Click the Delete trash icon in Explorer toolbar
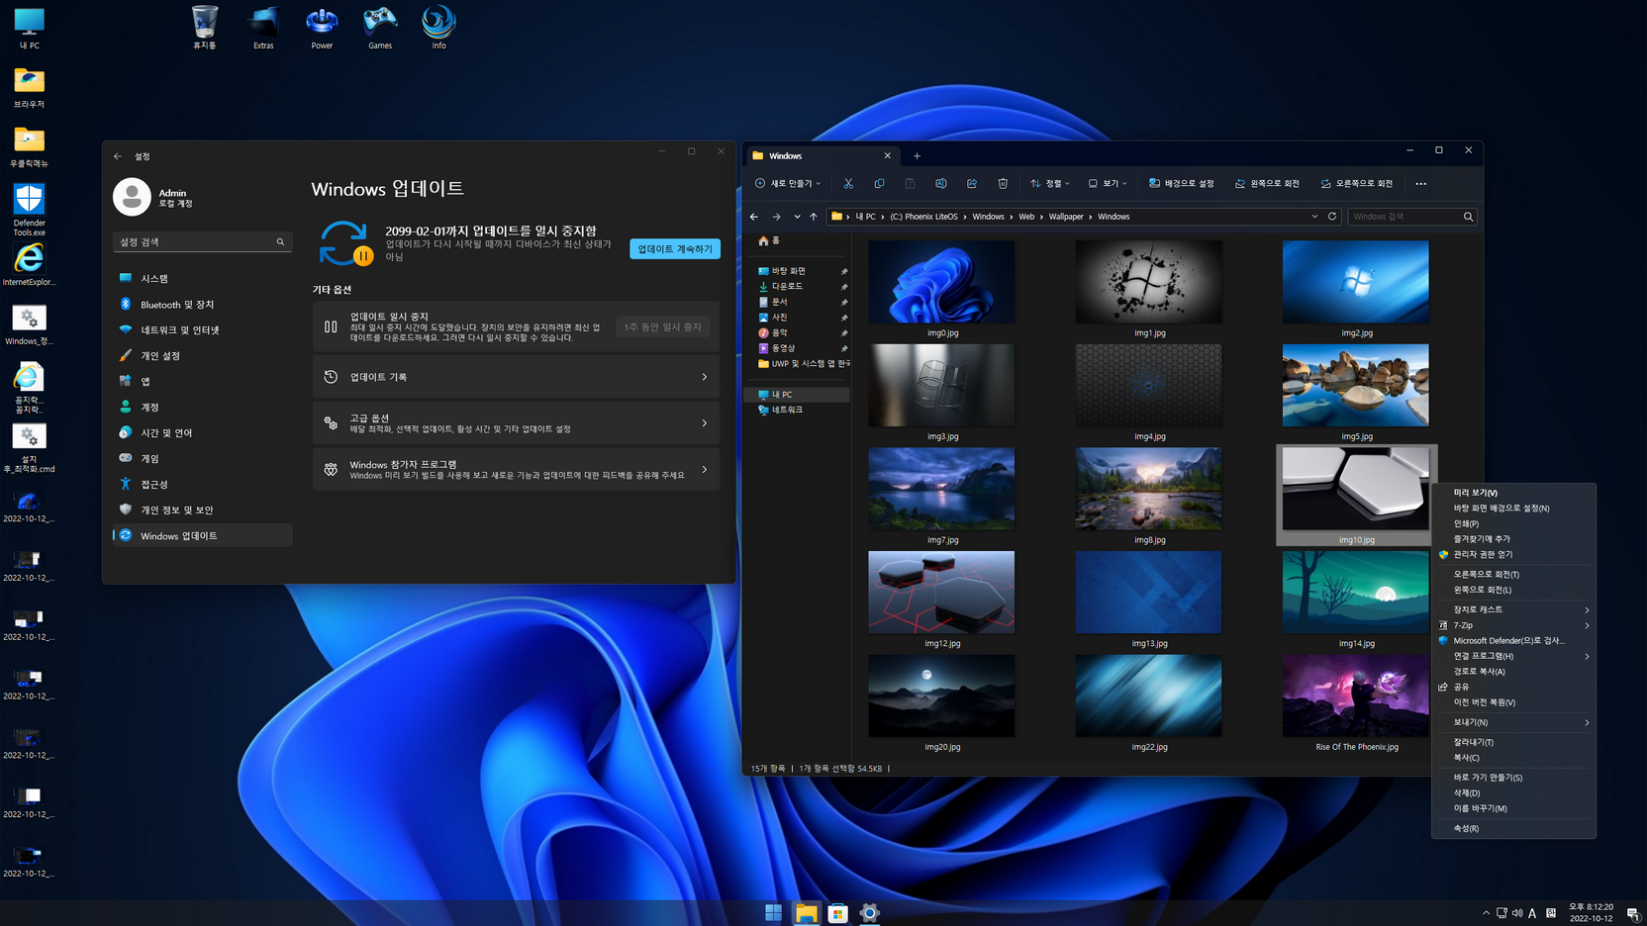Image resolution: width=1647 pixels, height=926 pixels. coord(1003,183)
